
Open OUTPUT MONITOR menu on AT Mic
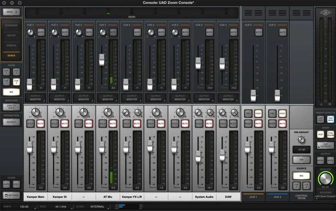pyautogui.click(x=108, y=98)
